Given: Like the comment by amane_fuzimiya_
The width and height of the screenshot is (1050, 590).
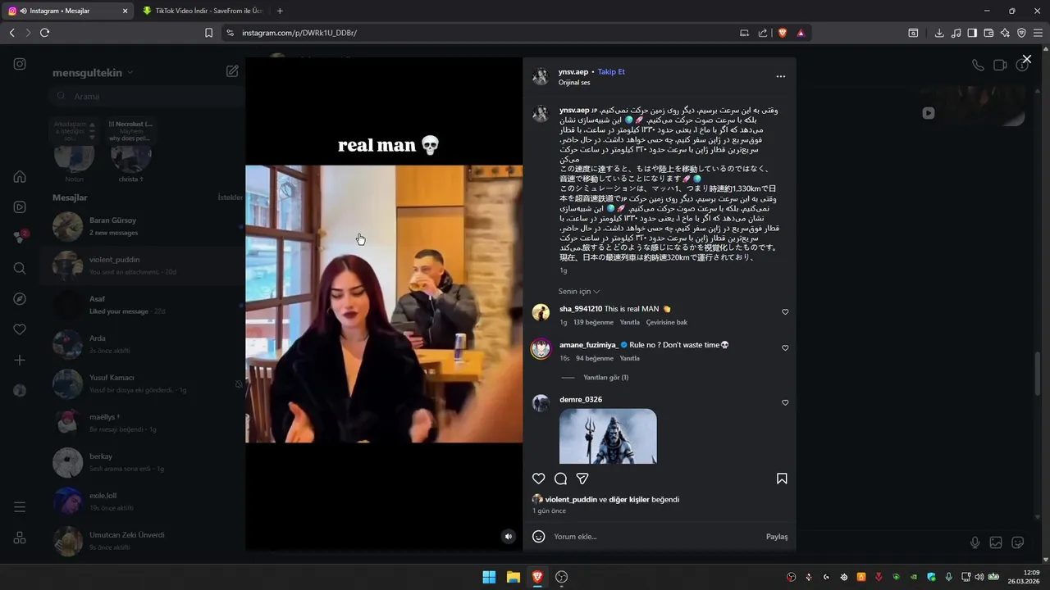Looking at the screenshot, I should point(785,348).
